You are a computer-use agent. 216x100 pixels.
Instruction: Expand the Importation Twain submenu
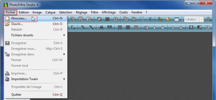click(x=36, y=79)
